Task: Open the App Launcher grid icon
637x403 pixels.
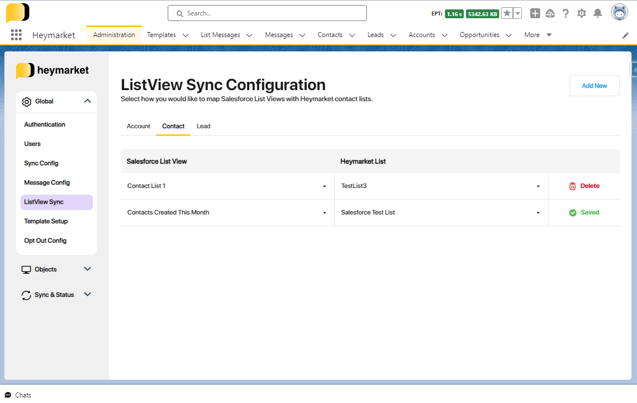Action: pos(16,35)
